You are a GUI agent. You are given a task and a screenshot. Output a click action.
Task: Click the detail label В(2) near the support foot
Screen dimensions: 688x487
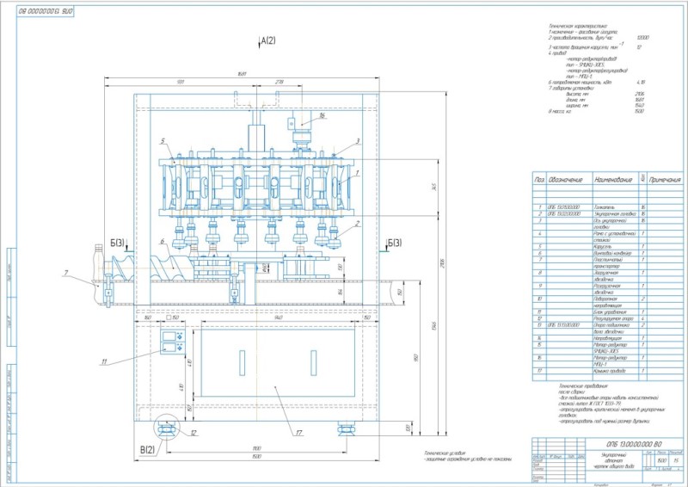click(x=147, y=450)
